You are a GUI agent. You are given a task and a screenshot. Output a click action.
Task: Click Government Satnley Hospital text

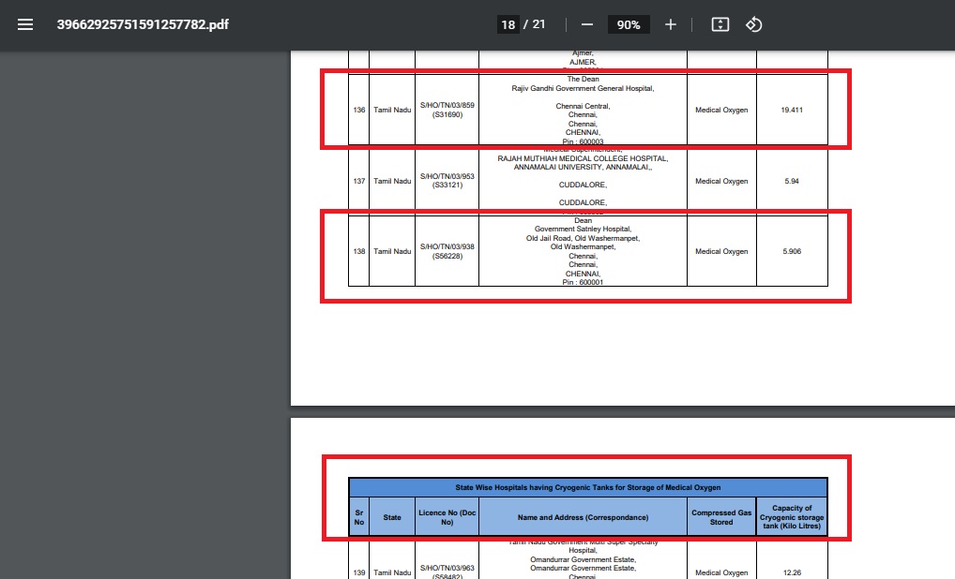click(x=583, y=230)
